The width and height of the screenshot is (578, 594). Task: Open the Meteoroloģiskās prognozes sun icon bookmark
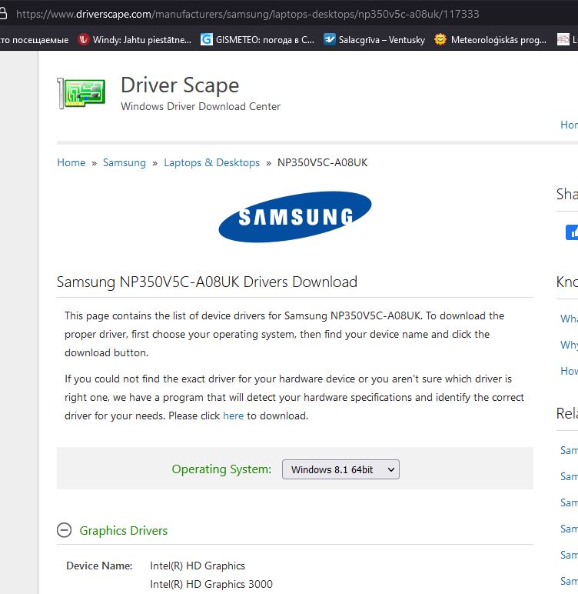pyautogui.click(x=440, y=39)
